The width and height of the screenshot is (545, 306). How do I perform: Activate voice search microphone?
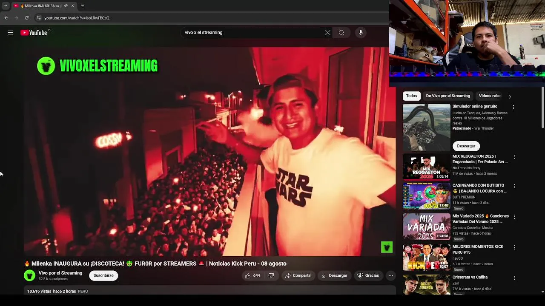click(x=361, y=32)
